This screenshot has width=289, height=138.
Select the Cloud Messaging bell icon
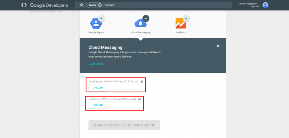click(141, 24)
